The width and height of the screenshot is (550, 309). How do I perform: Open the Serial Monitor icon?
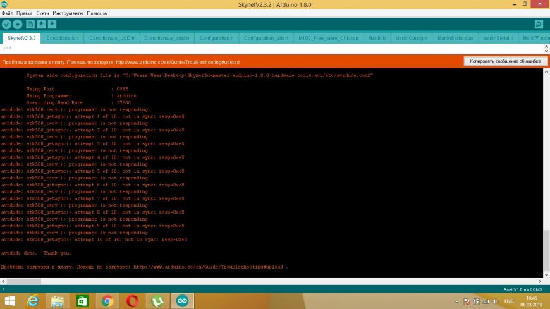coord(539,24)
